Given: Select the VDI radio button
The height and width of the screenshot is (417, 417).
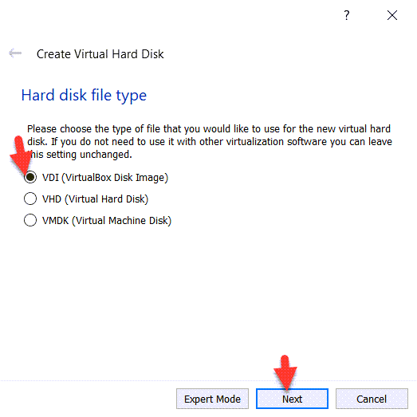Looking at the screenshot, I should (30, 177).
